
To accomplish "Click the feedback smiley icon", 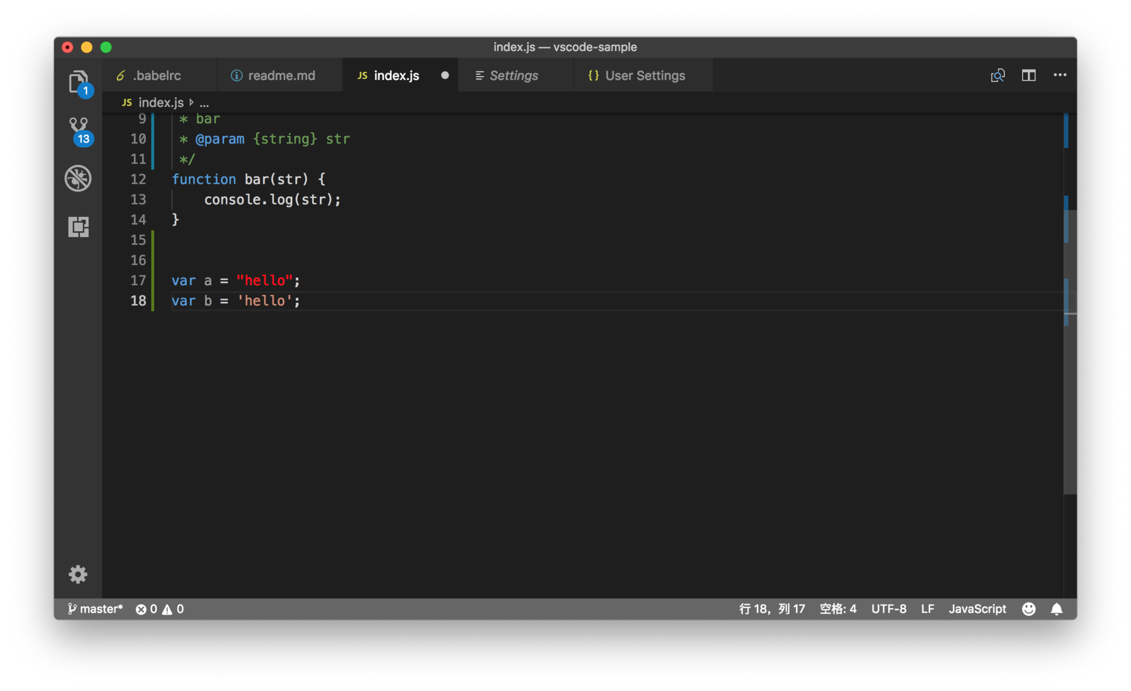I will 1029,609.
